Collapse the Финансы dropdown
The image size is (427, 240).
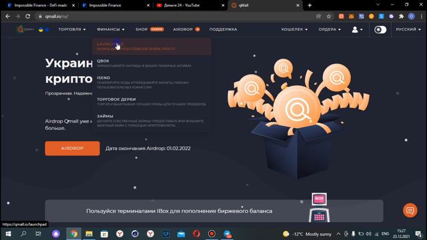pyautogui.click(x=111, y=29)
